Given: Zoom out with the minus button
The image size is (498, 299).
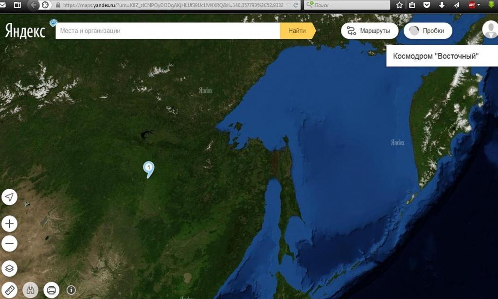Looking at the screenshot, I should pos(9,244).
